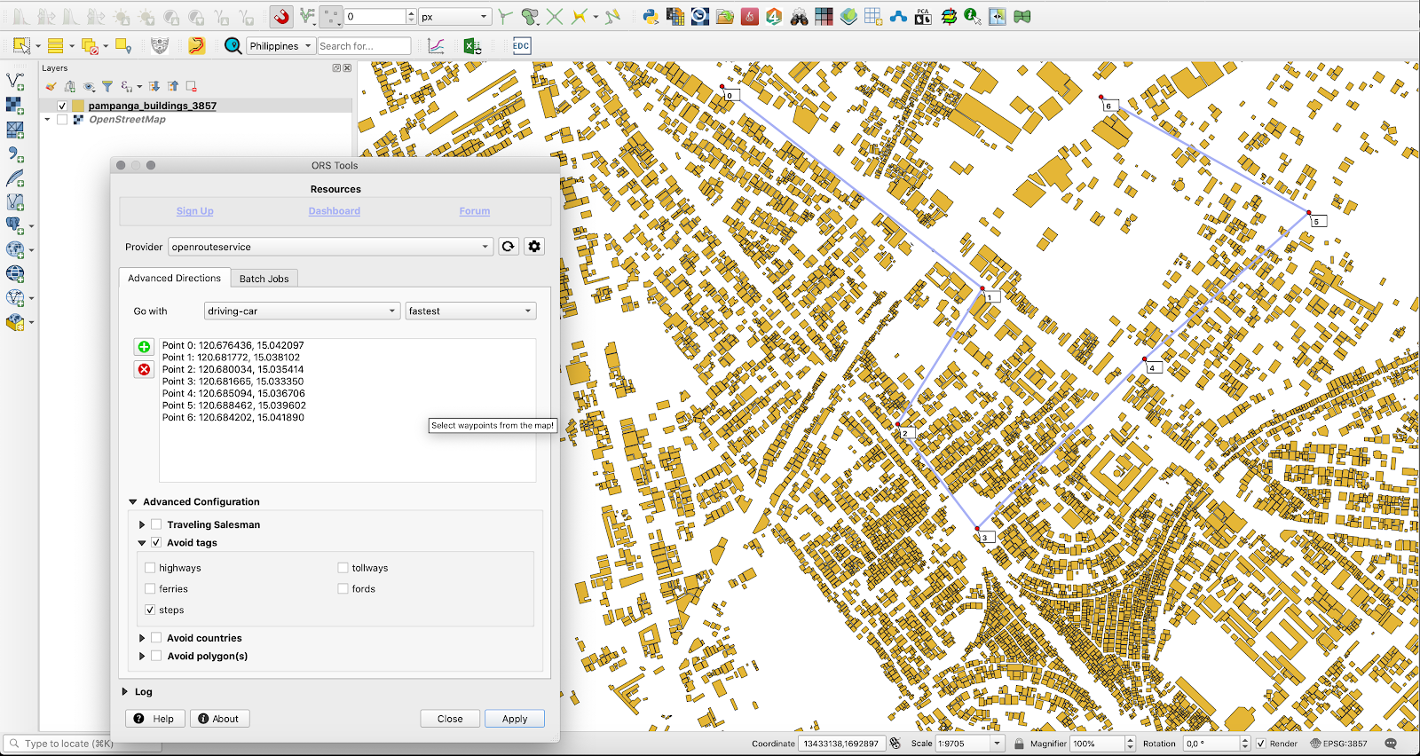The height and width of the screenshot is (756, 1420).
Task: Switch to the Batch Jobs tab
Action: 264,279
